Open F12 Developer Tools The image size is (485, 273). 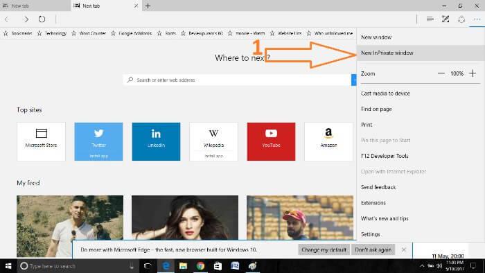pyautogui.click(x=421, y=156)
